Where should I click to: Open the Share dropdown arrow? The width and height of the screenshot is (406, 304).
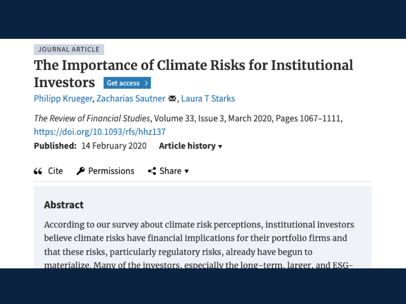point(186,172)
